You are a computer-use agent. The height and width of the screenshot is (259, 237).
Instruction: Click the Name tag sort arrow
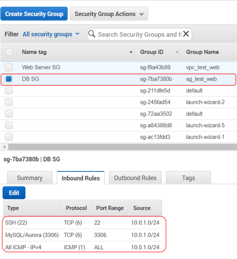[x=131, y=52]
